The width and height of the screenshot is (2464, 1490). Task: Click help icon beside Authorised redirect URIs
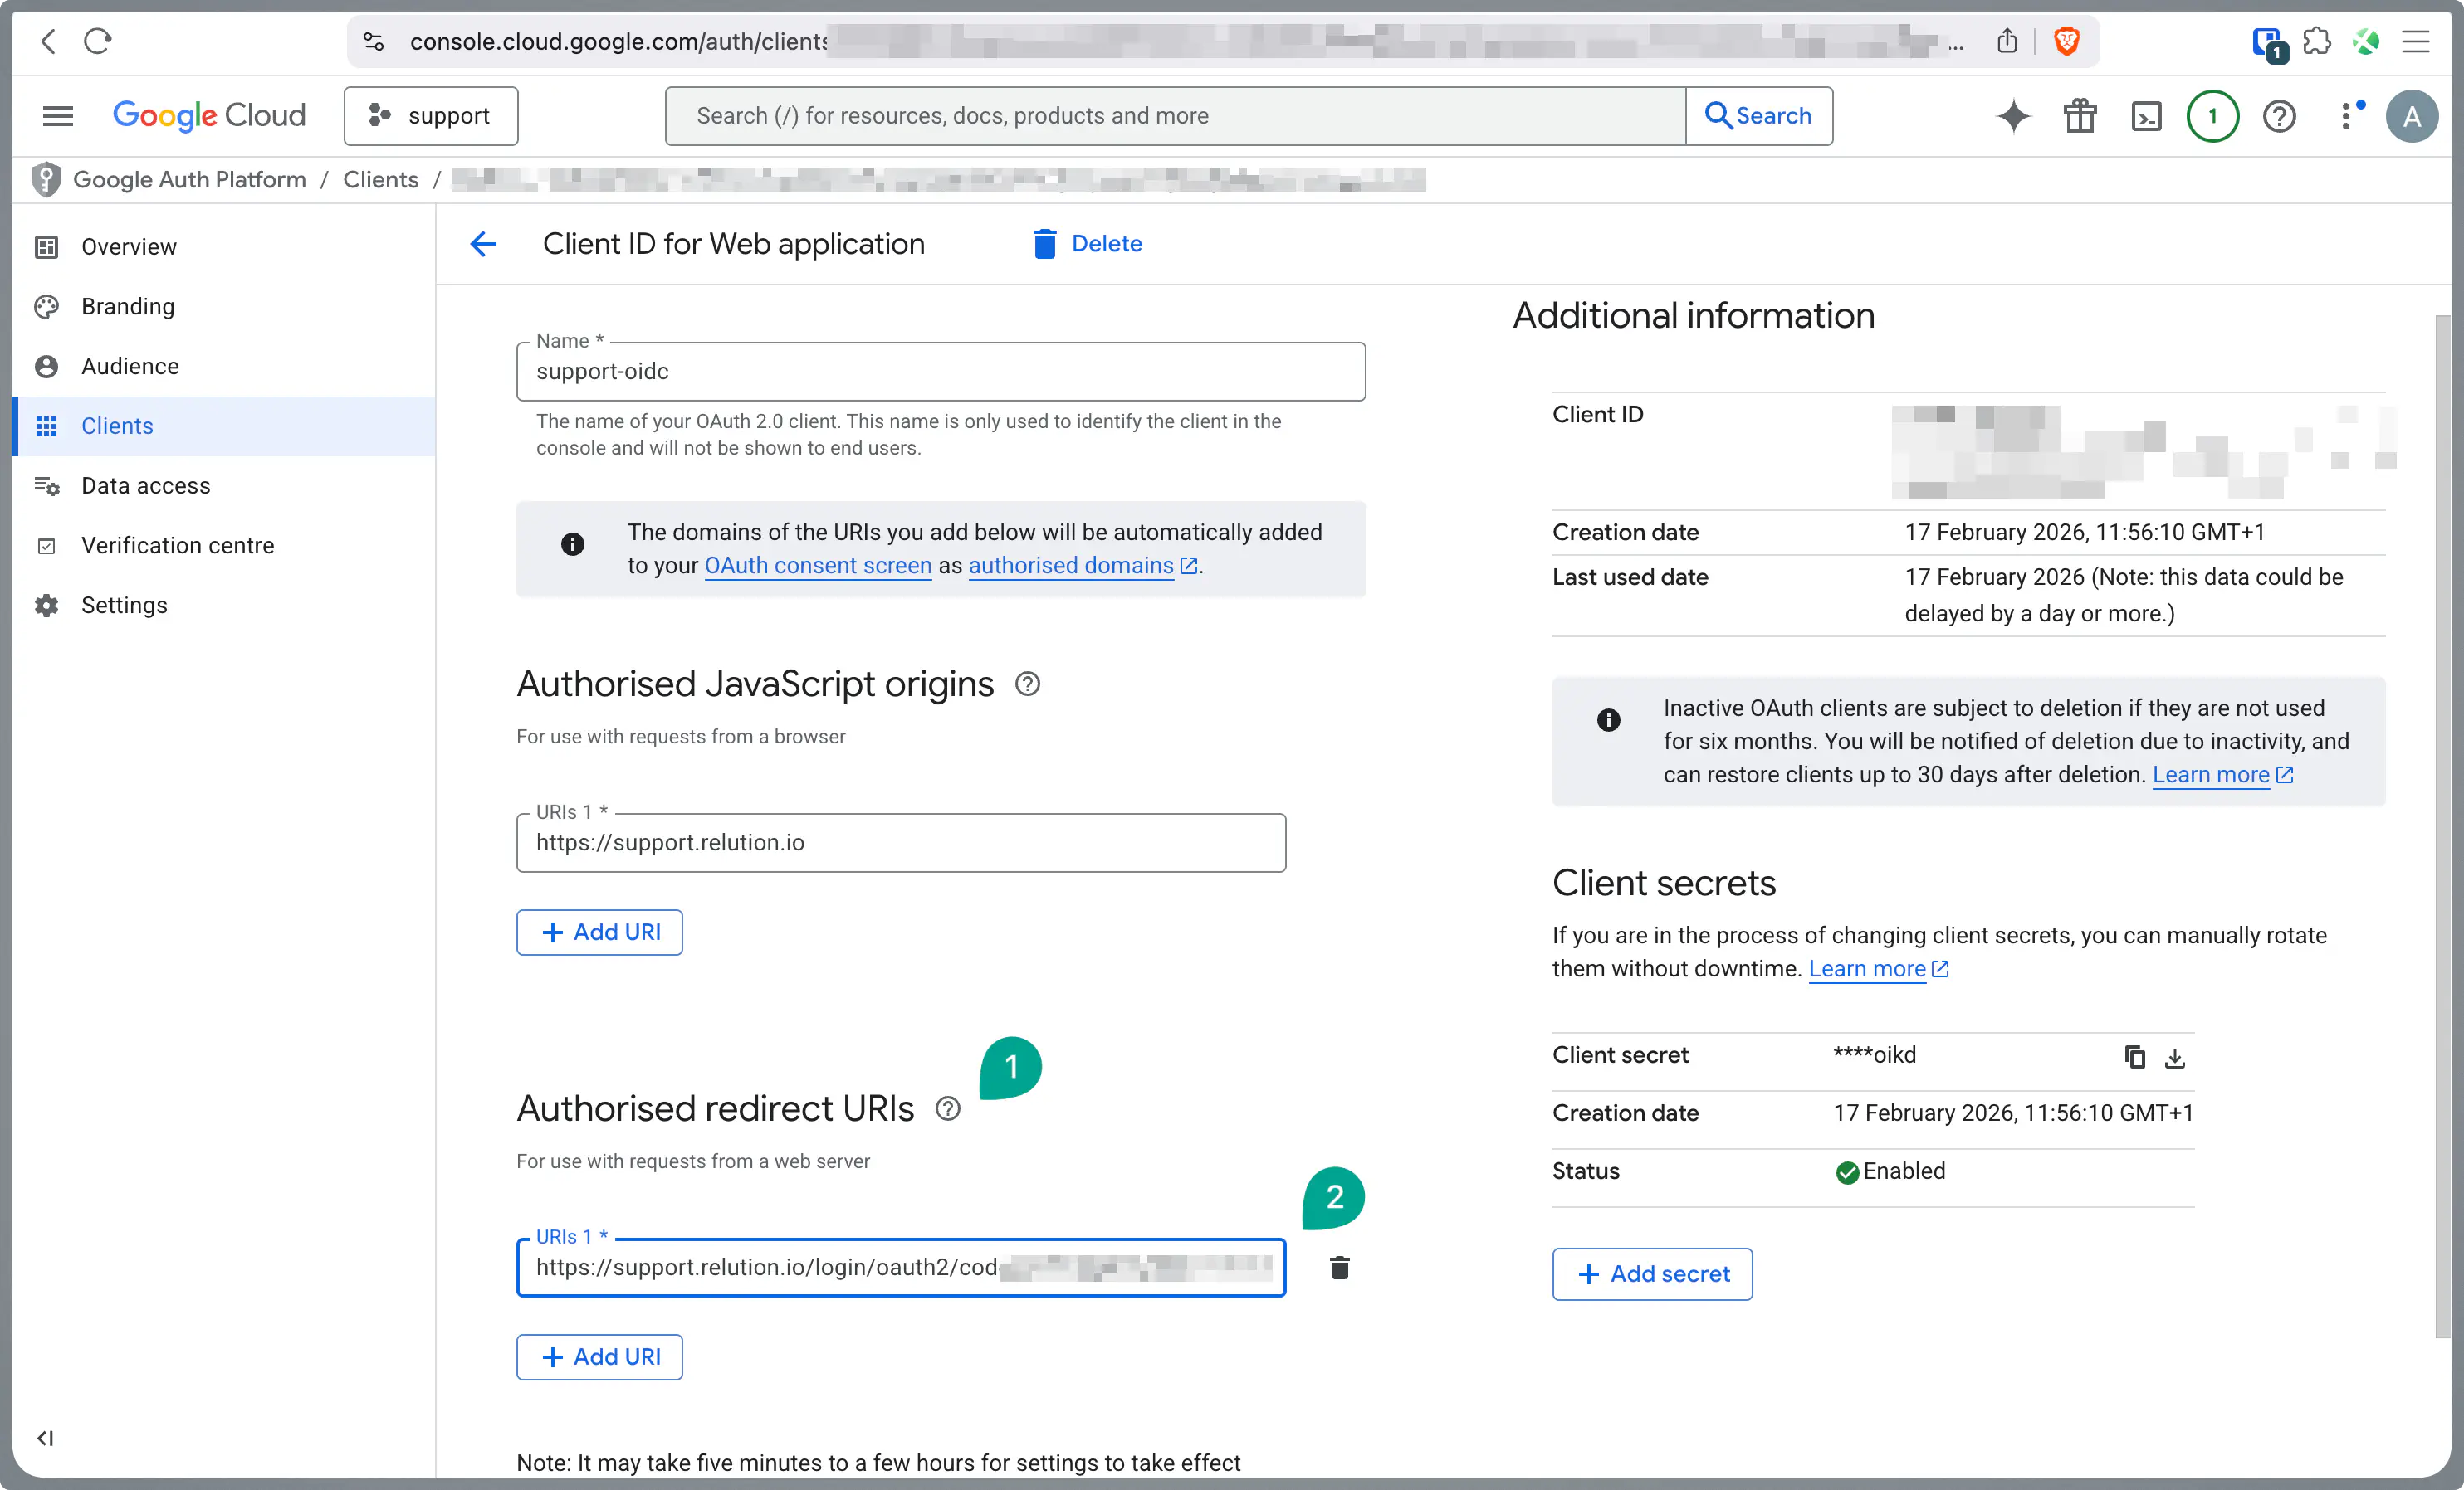(947, 1108)
